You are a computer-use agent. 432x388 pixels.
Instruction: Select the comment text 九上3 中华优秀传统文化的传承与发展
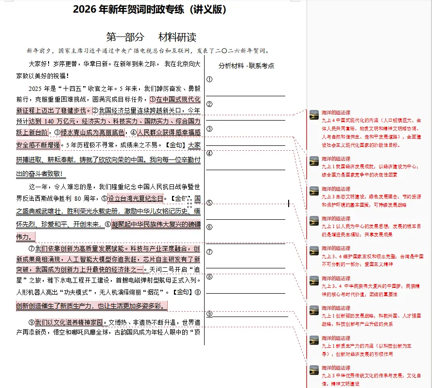pyautogui.click(x=371, y=380)
